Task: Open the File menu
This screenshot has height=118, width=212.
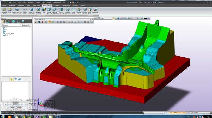Action: pyautogui.click(x=10, y=2)
